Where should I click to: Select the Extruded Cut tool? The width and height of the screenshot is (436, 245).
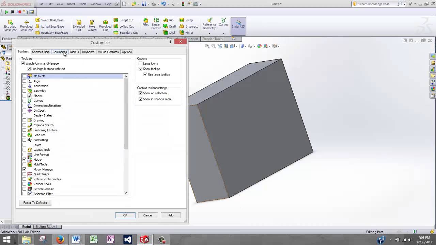pyautogui.click(x=79, y=26)
